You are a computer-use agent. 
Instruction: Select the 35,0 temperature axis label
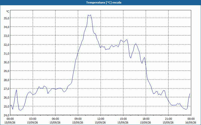[7, 18]
